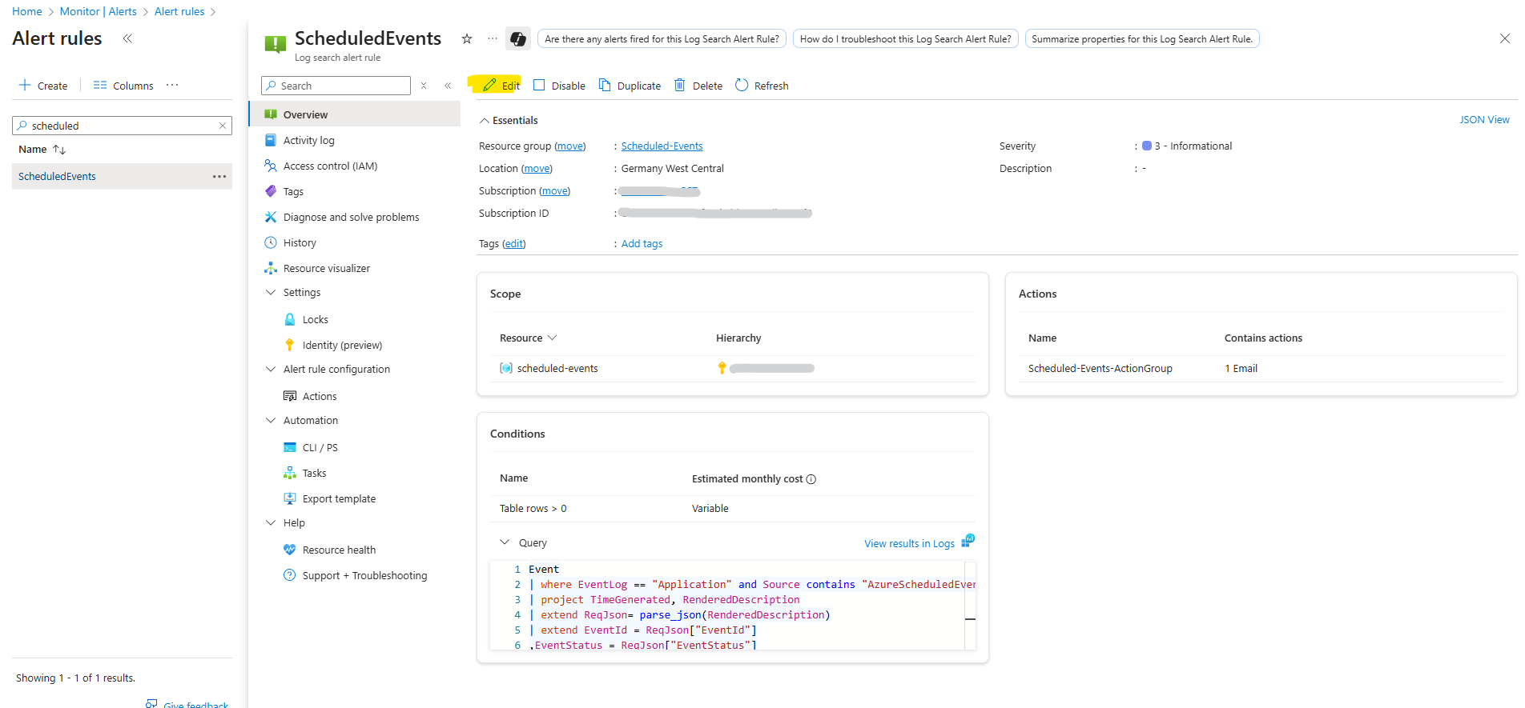Refresh the alert rule page
The width and height of the screenshot is (1525, 708).
(762, 86)
